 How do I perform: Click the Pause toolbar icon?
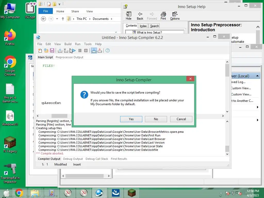tap(80, 51)
